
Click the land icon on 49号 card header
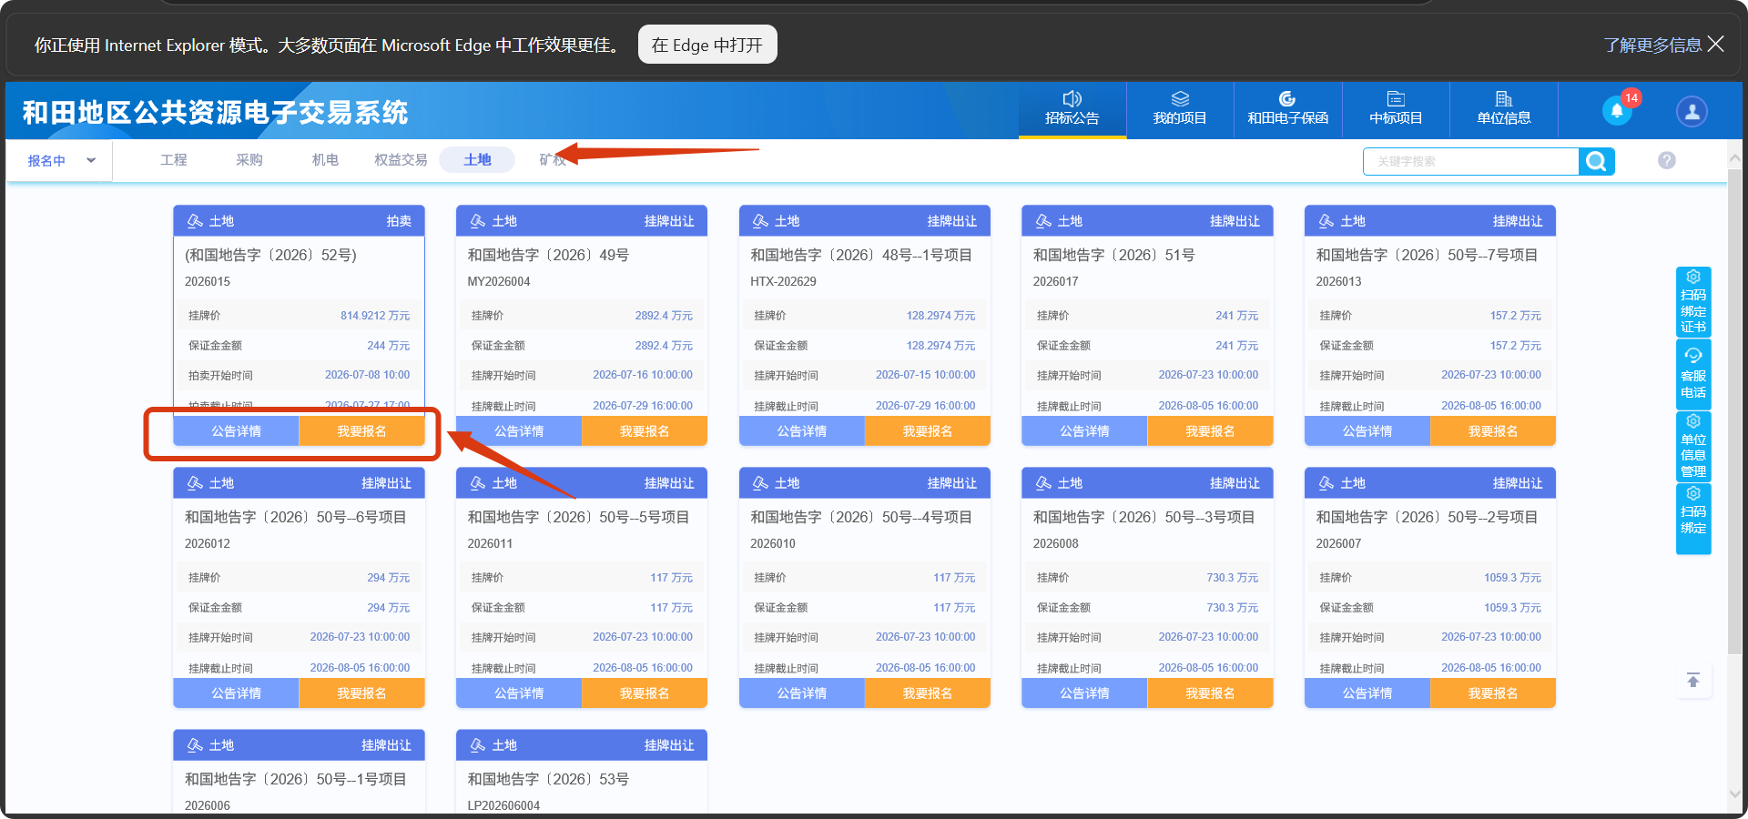[x=478, y=221]
